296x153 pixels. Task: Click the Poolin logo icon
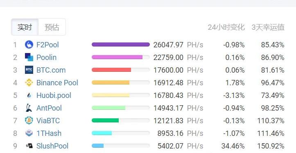point(29,57)
